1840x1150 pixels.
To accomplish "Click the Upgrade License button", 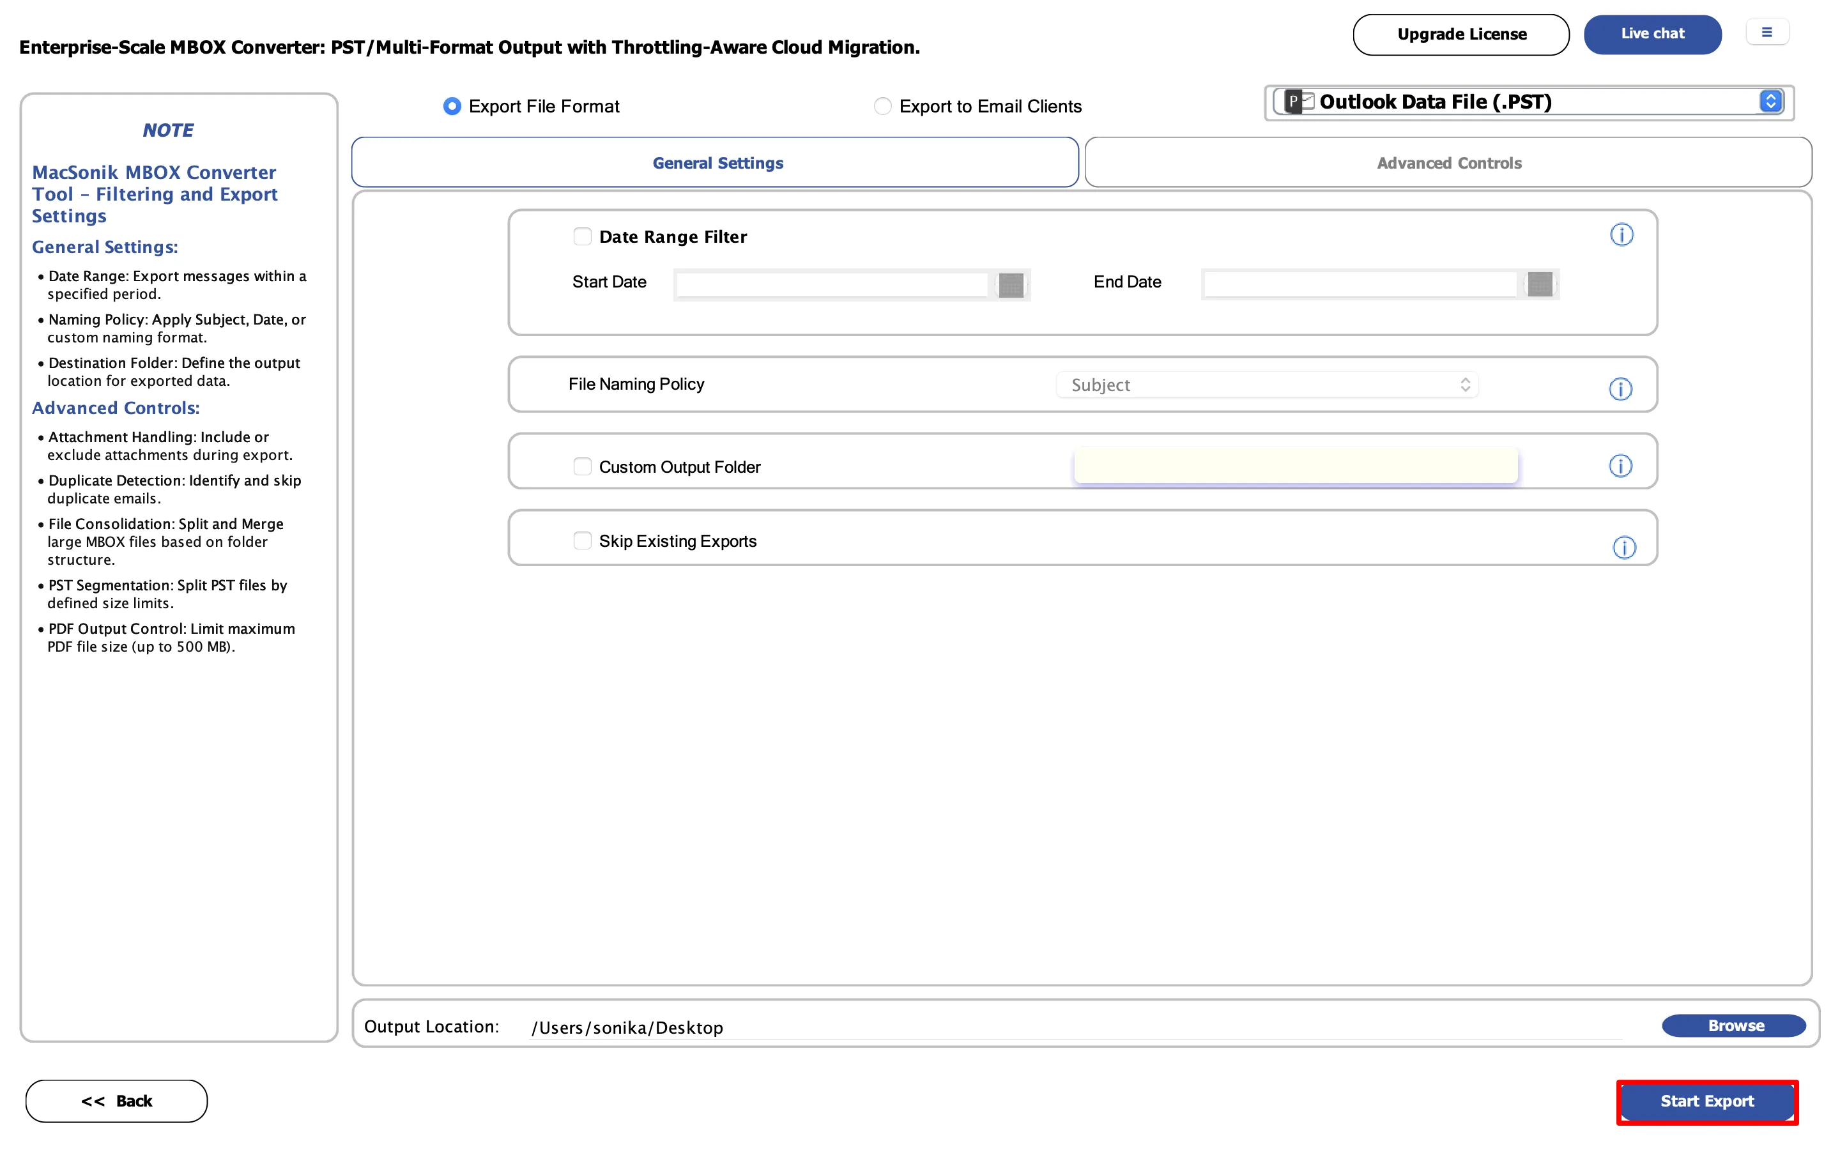I will [x=1460, y=34].
